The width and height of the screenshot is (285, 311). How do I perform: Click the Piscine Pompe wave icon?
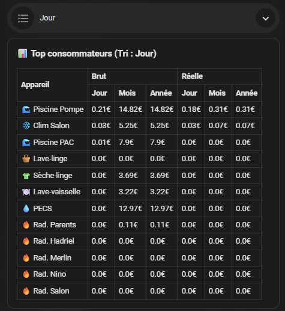(x=26, y=109)
